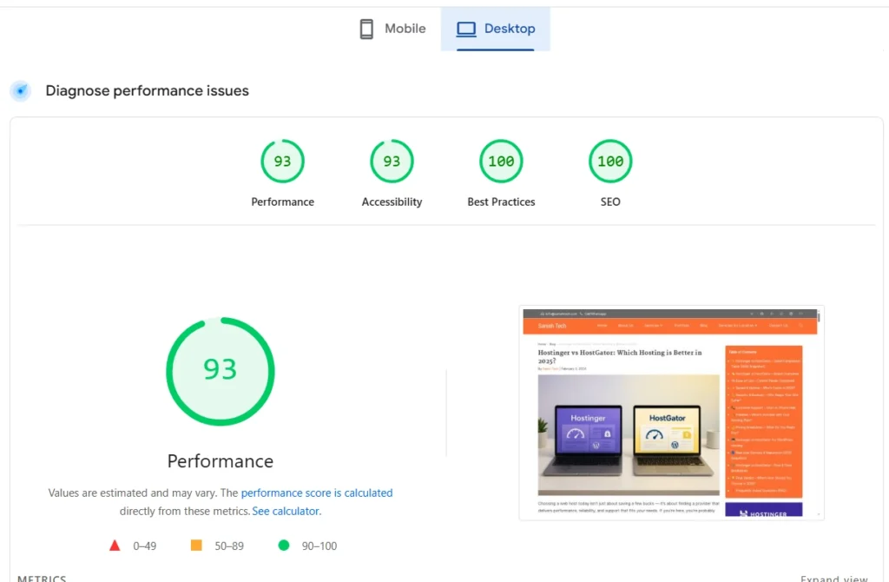Click the green circle 90–100 legend icon
The image size is (889, 582).
284,546
